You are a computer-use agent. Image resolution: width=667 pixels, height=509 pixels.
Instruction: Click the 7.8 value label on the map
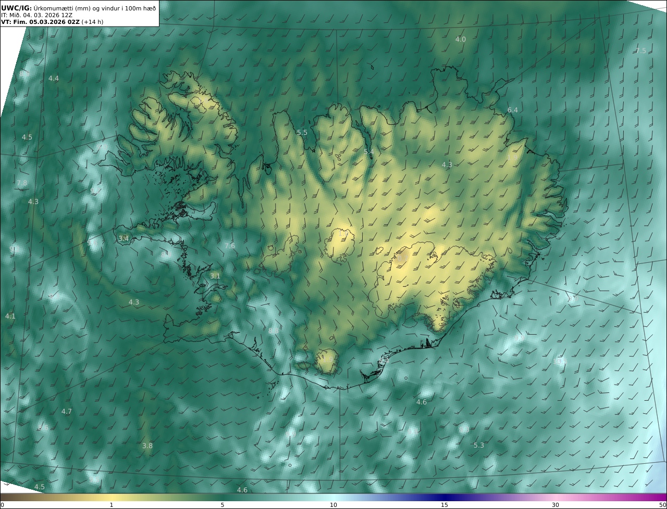click(x=22, y=183)
